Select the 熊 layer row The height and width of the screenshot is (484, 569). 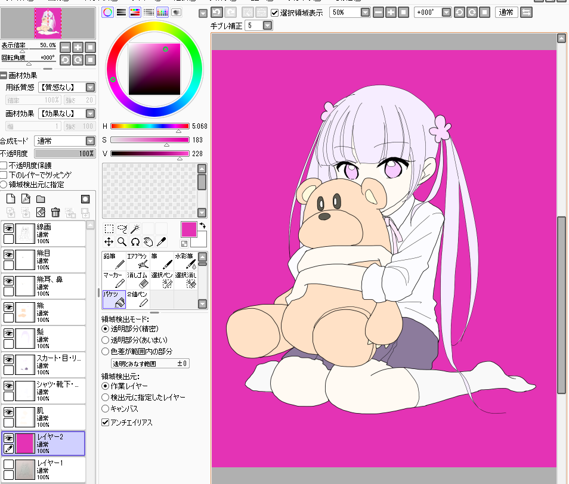44,312
